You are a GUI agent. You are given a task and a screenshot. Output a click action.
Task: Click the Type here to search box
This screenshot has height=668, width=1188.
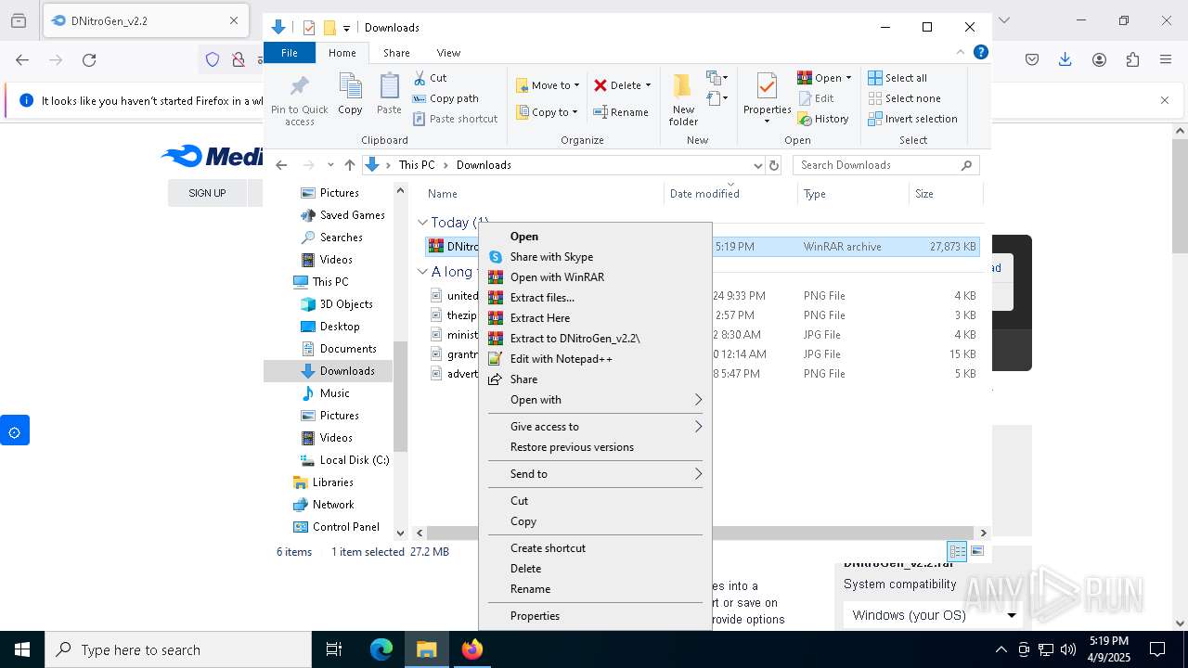coord(178,649)
